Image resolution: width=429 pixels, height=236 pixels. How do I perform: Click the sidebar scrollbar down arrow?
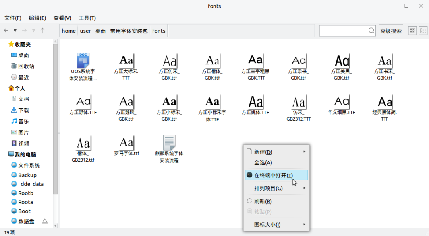(x=56, y=226)
